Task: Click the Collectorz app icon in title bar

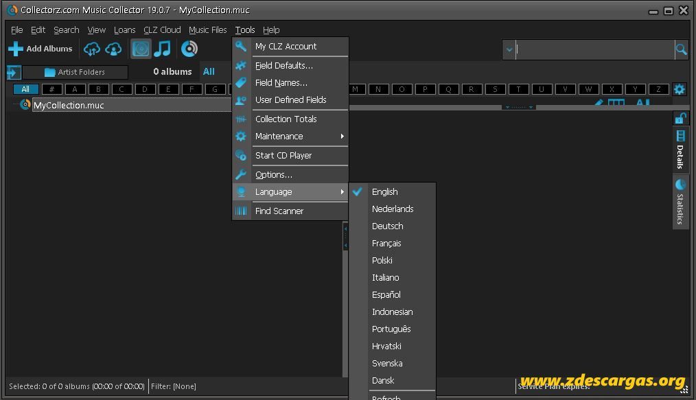Action: 12,10
